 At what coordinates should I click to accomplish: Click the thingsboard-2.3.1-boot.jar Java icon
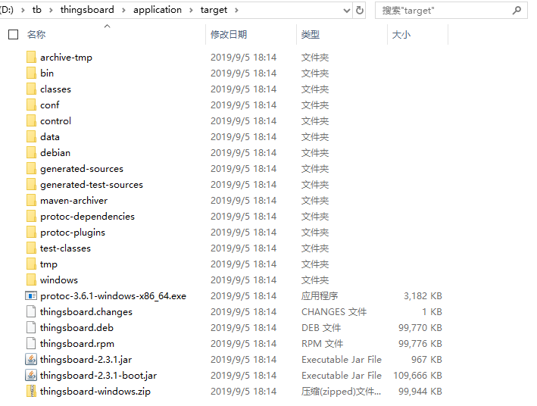(x=31, y=376)
